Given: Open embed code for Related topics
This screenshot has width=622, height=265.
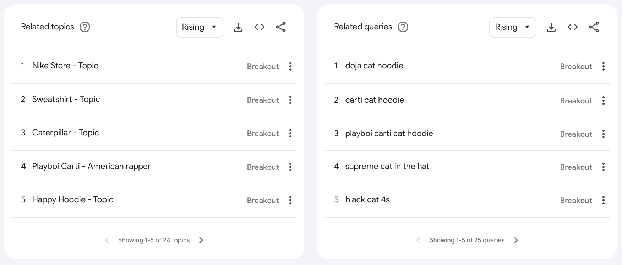Looking at the screenshot, I should [260, 27].
